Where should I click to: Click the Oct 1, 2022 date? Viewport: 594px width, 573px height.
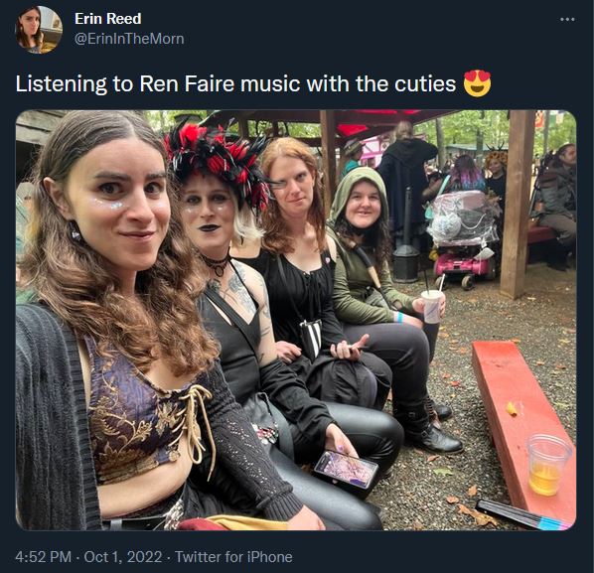point(123,557)
